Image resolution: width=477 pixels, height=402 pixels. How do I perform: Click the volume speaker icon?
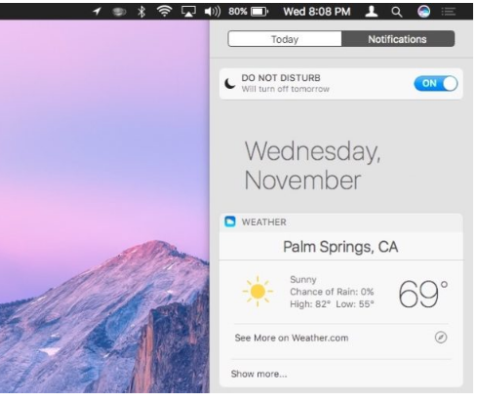[213, 12]
